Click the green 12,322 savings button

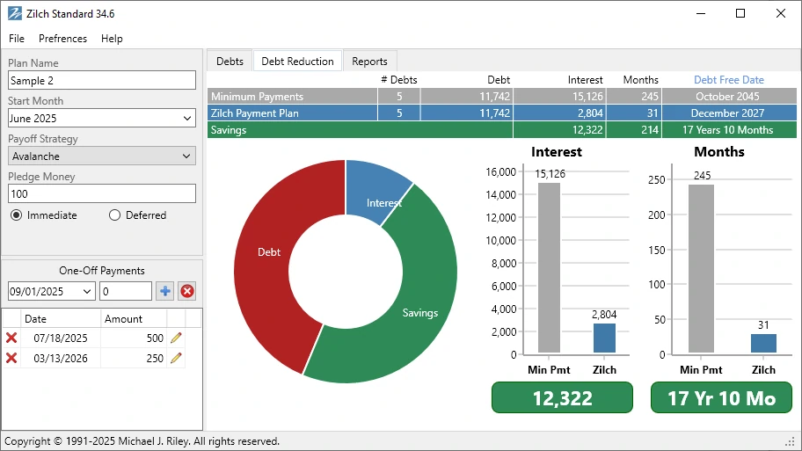[562, 398]
